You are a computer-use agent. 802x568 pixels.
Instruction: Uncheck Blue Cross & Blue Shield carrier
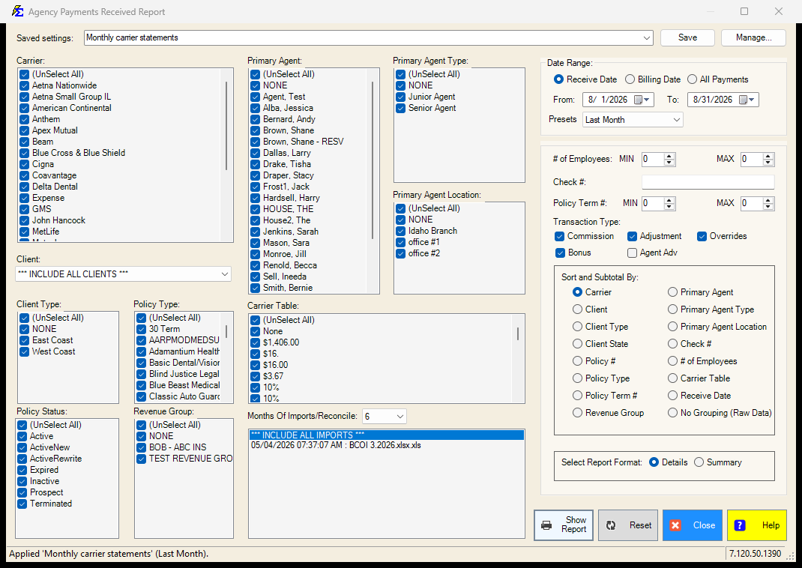(x=24, y=153)
